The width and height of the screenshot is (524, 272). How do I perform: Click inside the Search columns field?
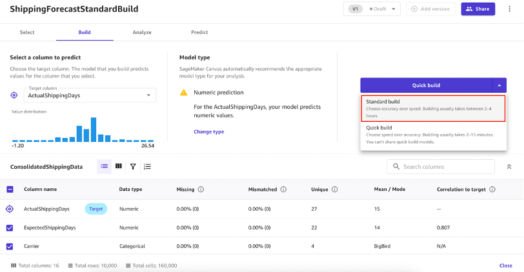(445, 167)
